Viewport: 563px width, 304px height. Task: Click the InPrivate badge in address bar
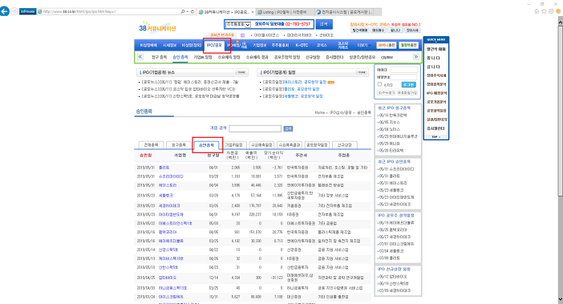[27, 11]
